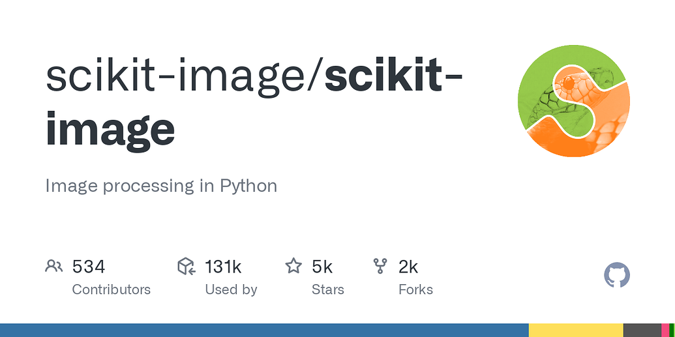This screenshot has height=337, width=675.
Task: Select the green language bar segment
Action: click(672, 330)
